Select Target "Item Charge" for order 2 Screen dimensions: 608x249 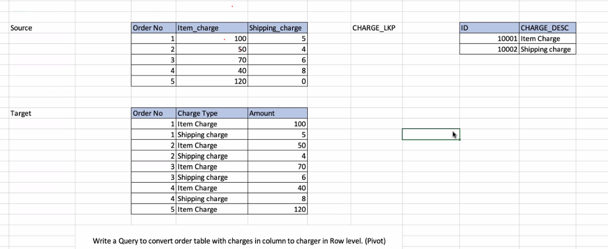point(212,146)
